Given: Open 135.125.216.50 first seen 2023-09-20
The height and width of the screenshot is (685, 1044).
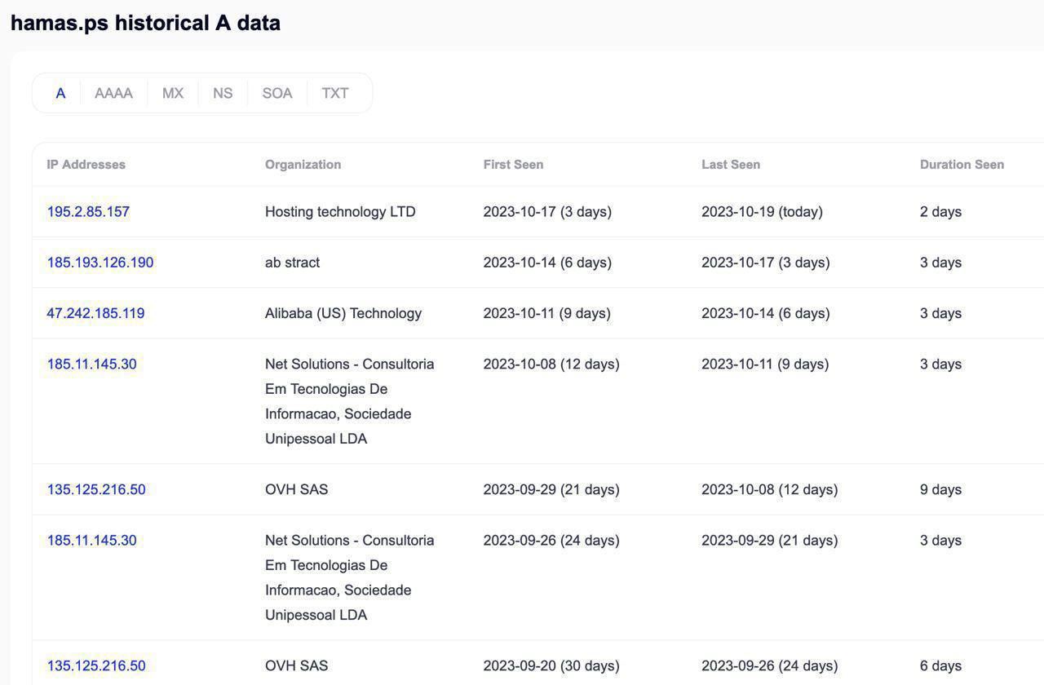Looking at the screenshot, I should tap(96, 665).
